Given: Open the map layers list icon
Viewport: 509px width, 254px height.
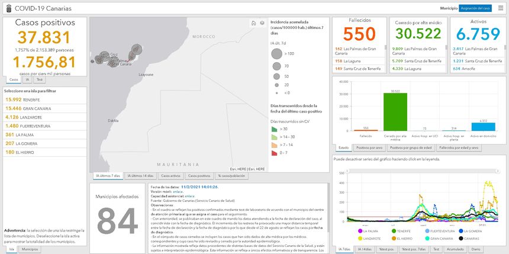Looking at the screenshot, I should pyautogui.click(x=262, y=23).
